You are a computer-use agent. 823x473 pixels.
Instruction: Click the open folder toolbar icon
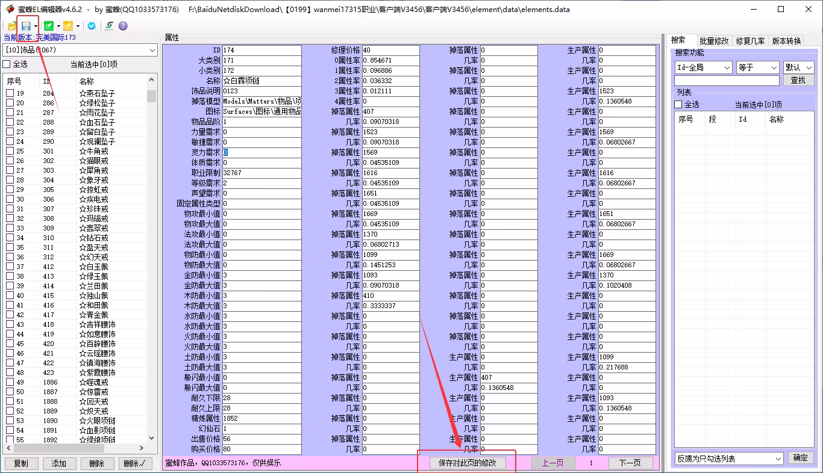point(12,26)
